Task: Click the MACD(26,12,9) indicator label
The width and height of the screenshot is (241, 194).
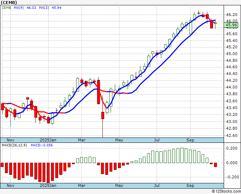Action: coord(14,145)
